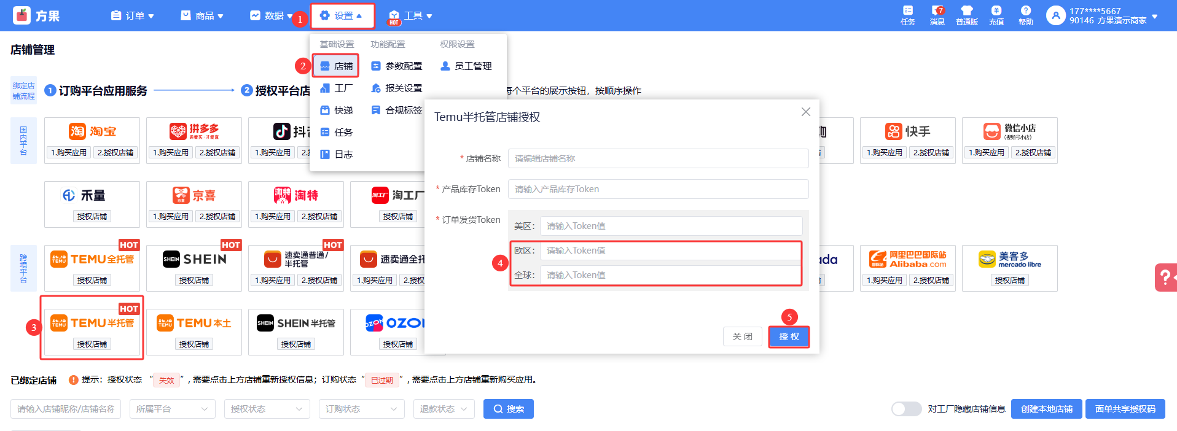The image size is (1177, 431).
Task: Select 日志 in the settings menu
Action: (x=336, y=154)
